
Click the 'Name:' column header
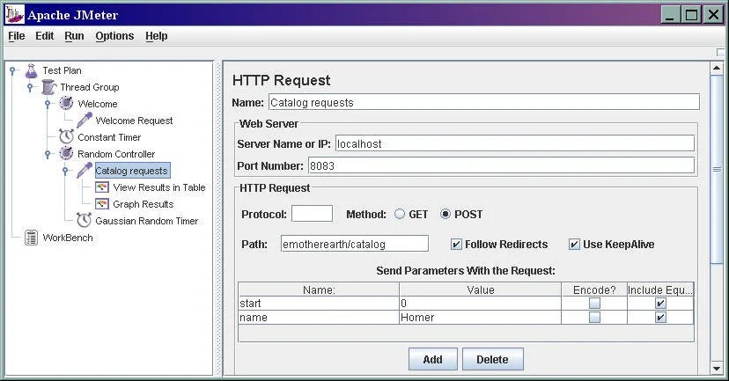pyautogui.click(x=319, y=290)
